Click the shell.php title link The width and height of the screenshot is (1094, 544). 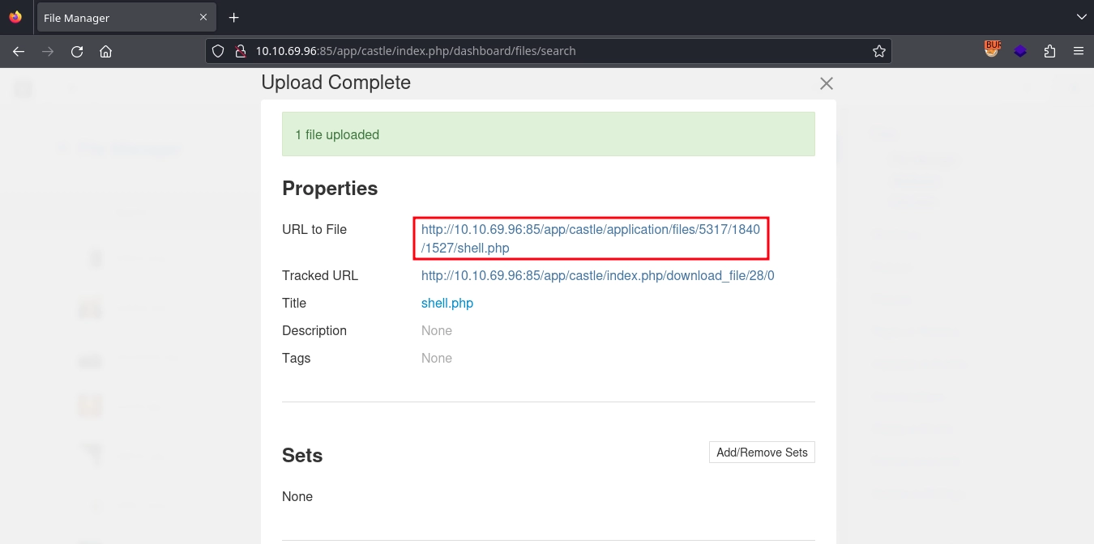447,303
